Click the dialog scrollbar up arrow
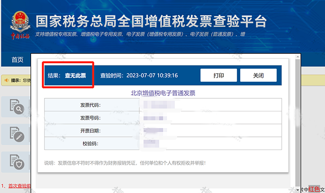 click(298, 57)
